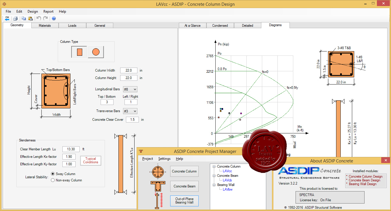Open the blue Help question-mark icon

pyautogui.click(x=54, y=18)
